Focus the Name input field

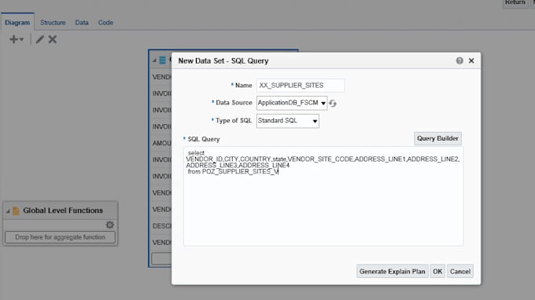tap(301, 85)
